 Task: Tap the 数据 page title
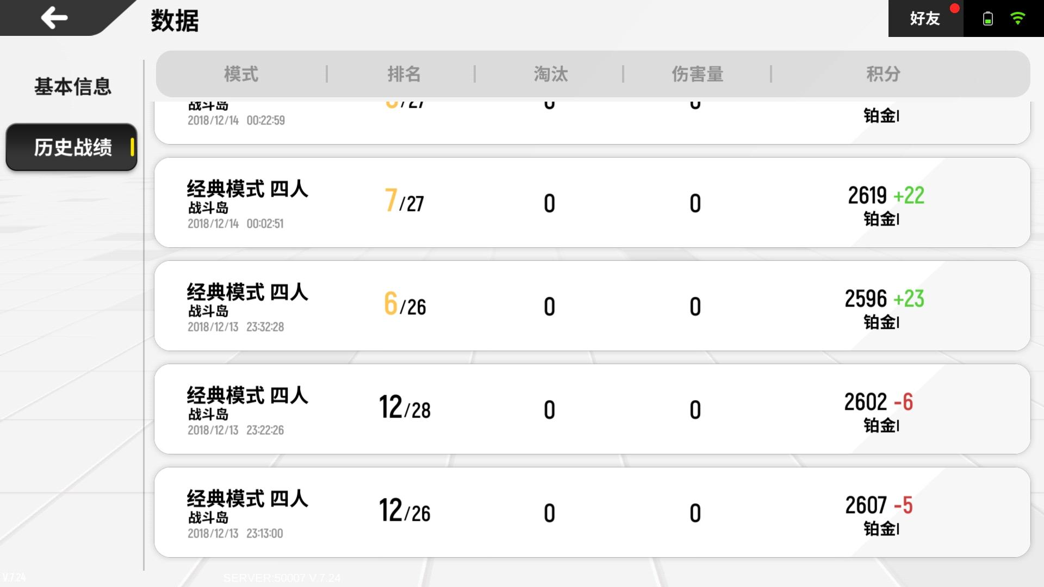[x=175, y=21]
